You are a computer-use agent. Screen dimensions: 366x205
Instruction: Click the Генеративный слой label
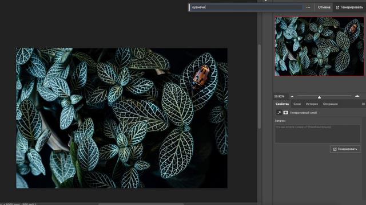(x=303, y=113)
